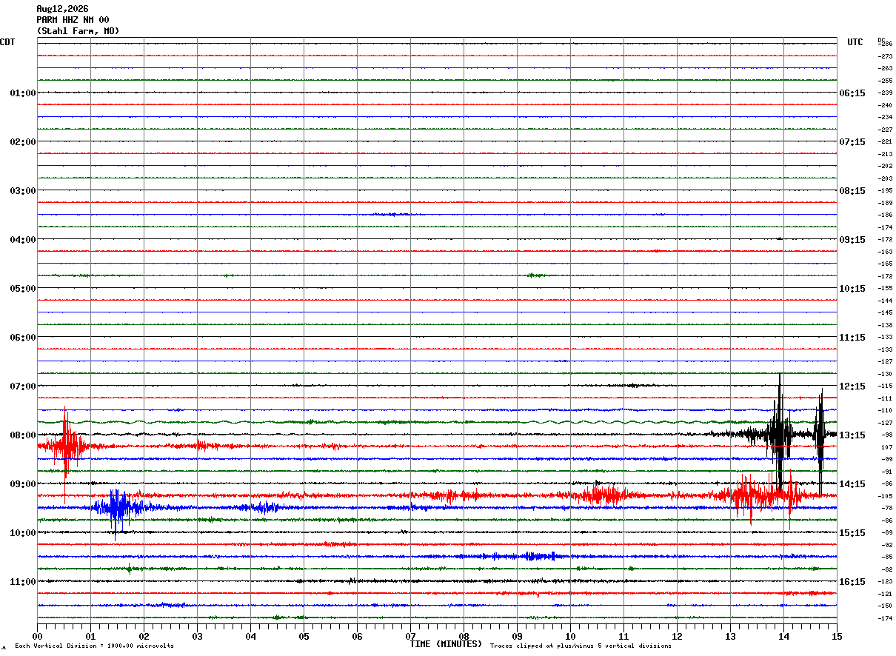Click the DC offset value -286
The height and width of the screenshot is (656, 896).
(885, 44)
